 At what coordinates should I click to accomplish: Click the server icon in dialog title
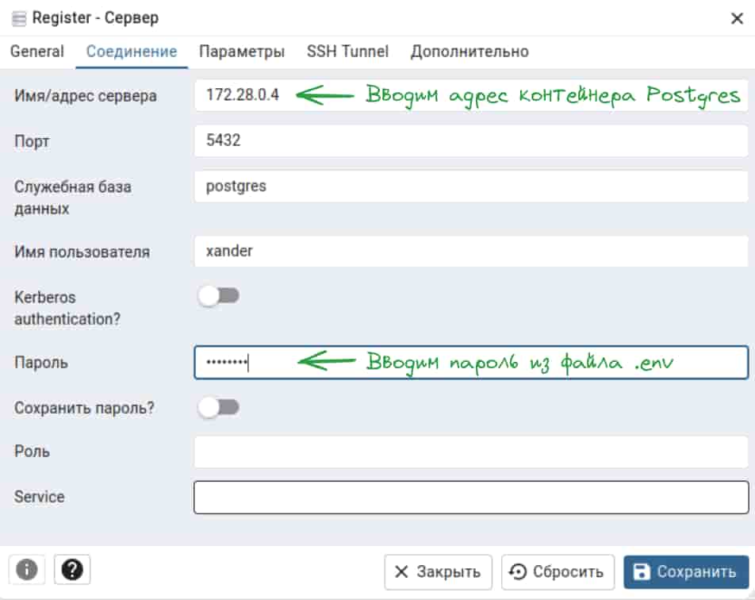[x=19, y=19]
